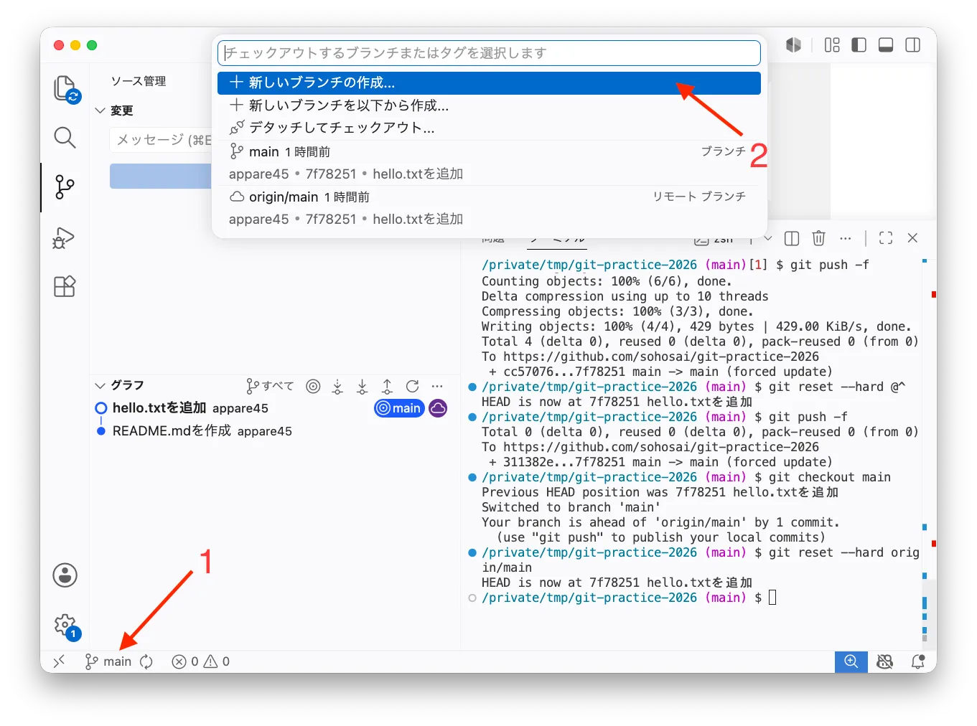Screen dimensions: 977x726
Task: Close the terminal panel with X
Action: coord(912,238)
